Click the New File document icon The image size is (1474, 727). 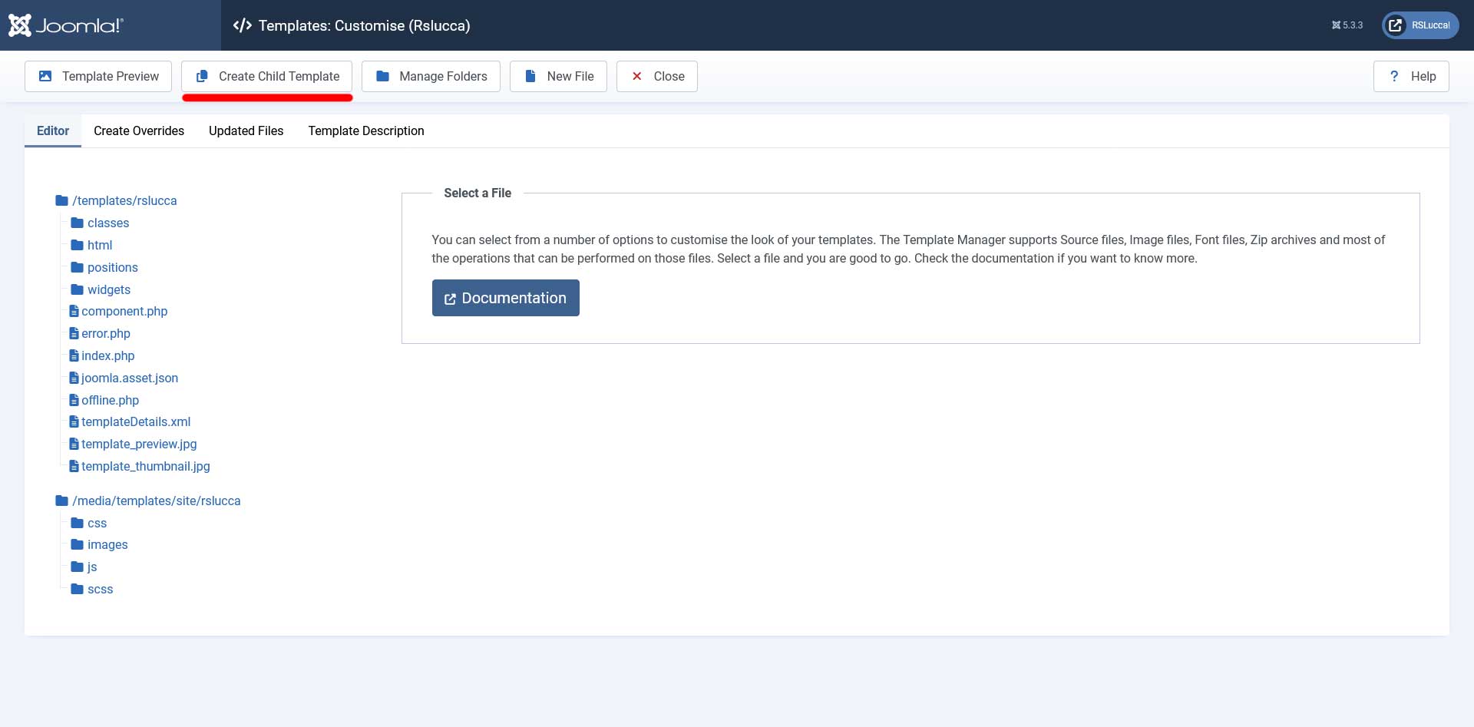pos(530,76)
